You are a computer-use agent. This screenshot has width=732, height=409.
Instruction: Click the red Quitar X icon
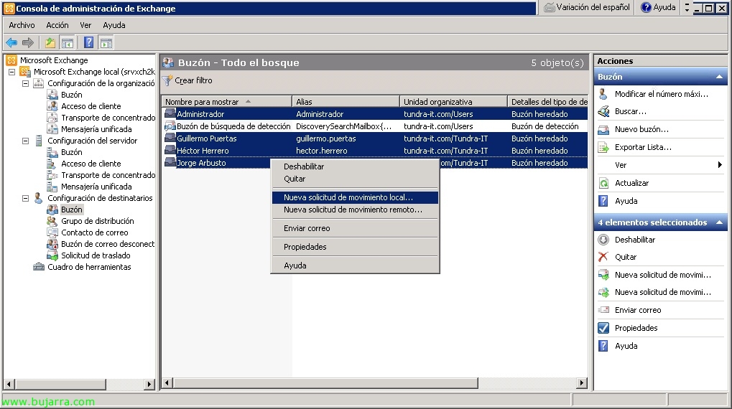[x=603, y=257]
